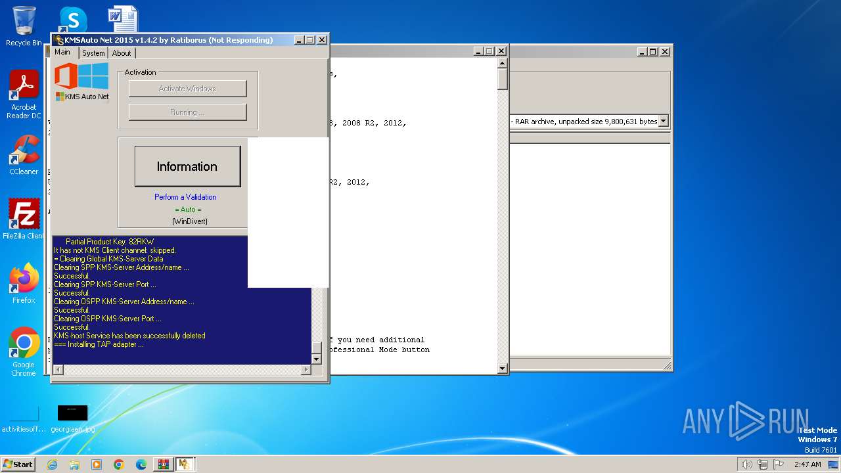Viewport: 841px width, 473px height.
Task: Click the network status tray icon
Action: 763,464
